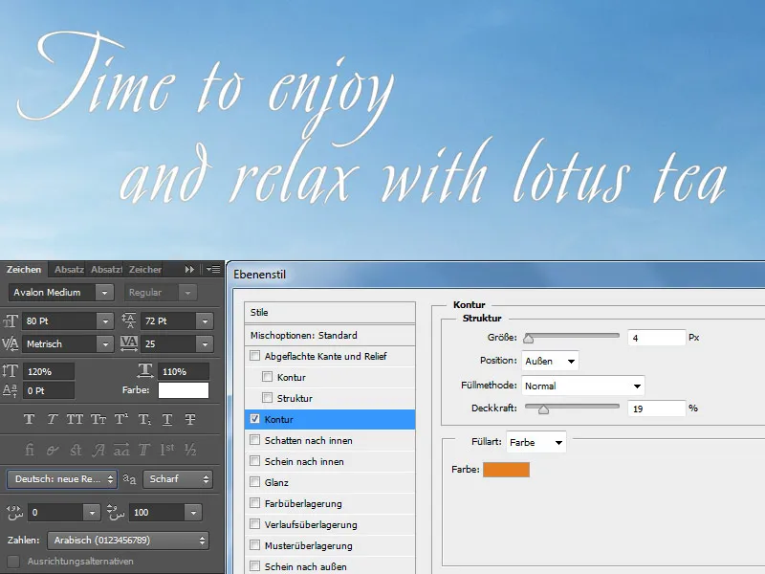Click the Größe value field showing 4
Viewport: 765px width, 574px height.
(x=657, y=338)
